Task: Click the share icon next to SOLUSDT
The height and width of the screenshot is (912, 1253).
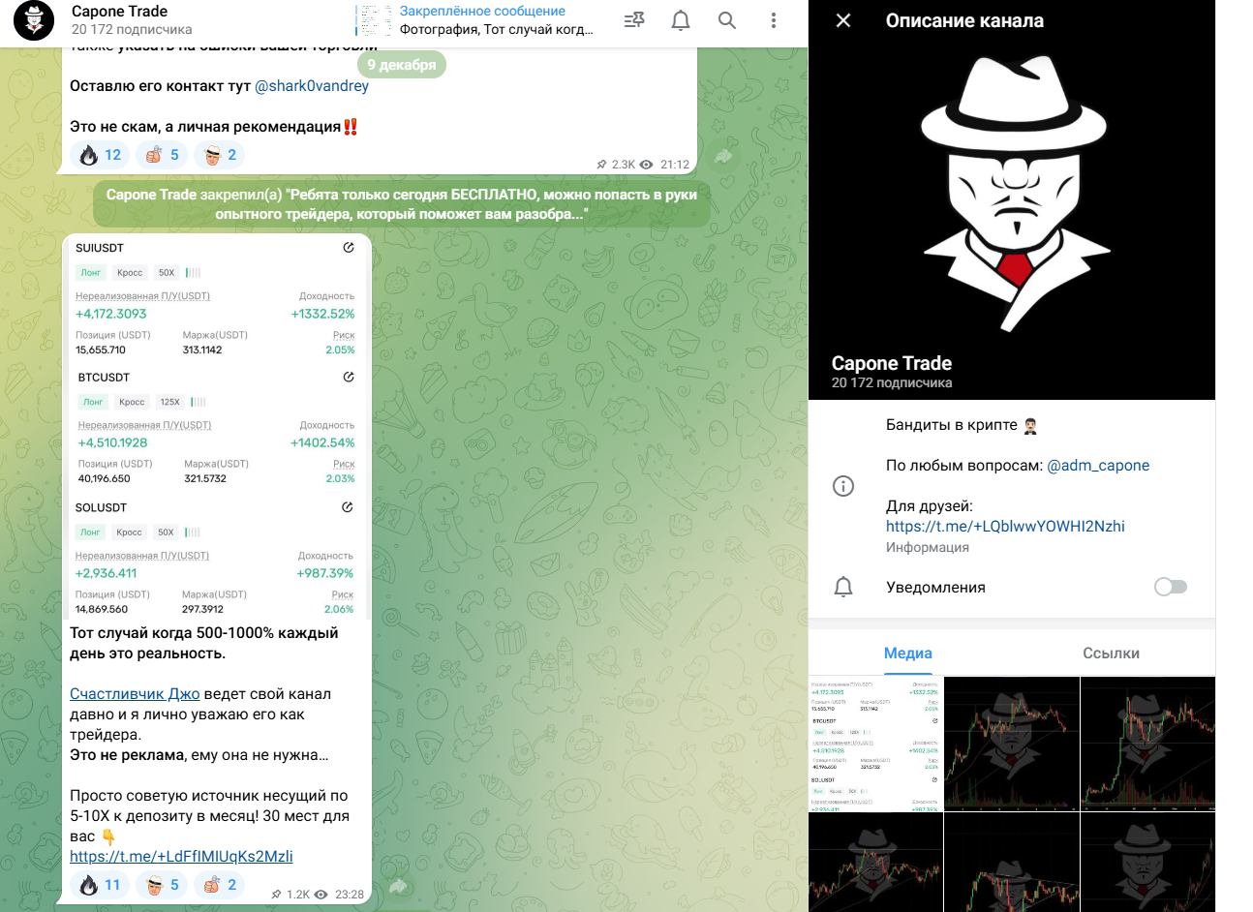Action: 348,507
